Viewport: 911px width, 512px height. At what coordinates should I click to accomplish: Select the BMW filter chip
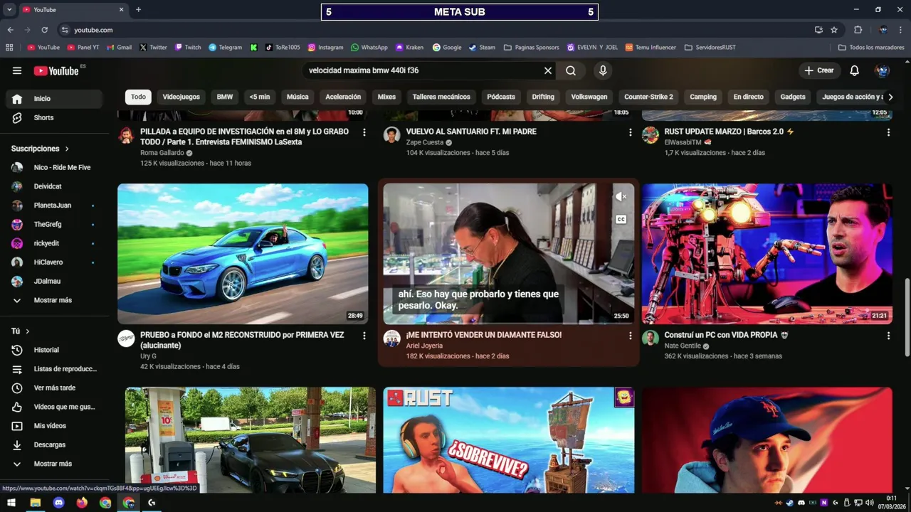click(225, 97)
